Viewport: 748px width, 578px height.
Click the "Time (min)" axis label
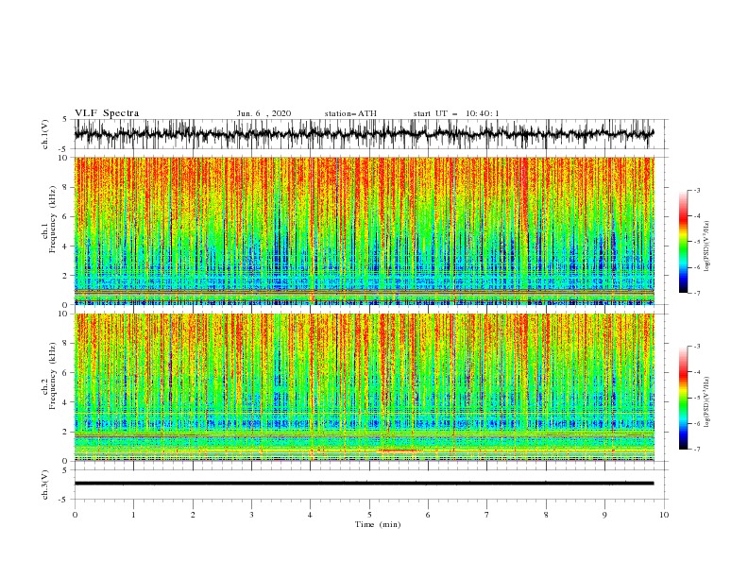tap(378, 524)
